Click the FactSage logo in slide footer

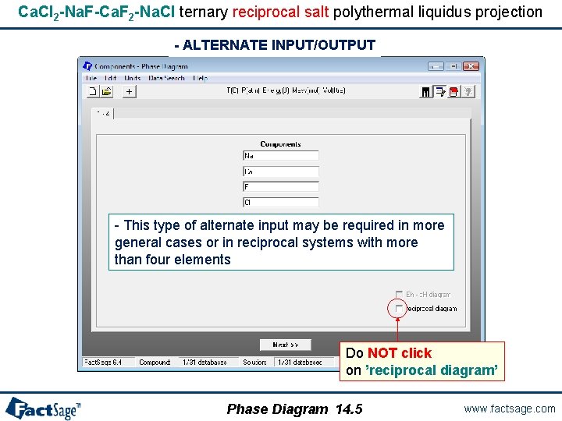point(44,409)
